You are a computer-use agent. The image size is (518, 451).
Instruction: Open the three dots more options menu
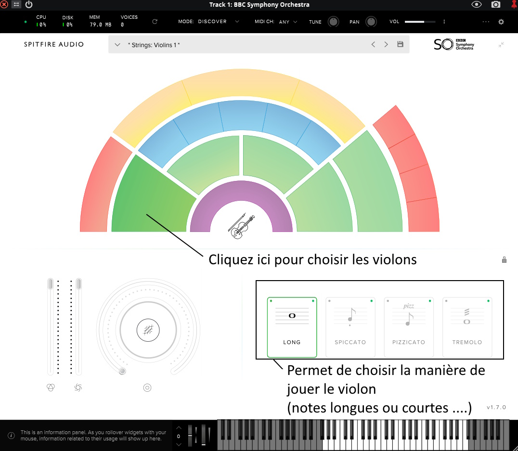pos(486,22)
